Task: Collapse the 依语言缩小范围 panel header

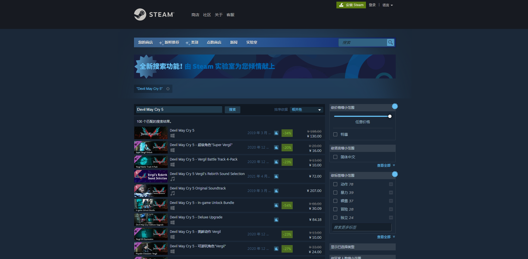Action: (362, 148)
